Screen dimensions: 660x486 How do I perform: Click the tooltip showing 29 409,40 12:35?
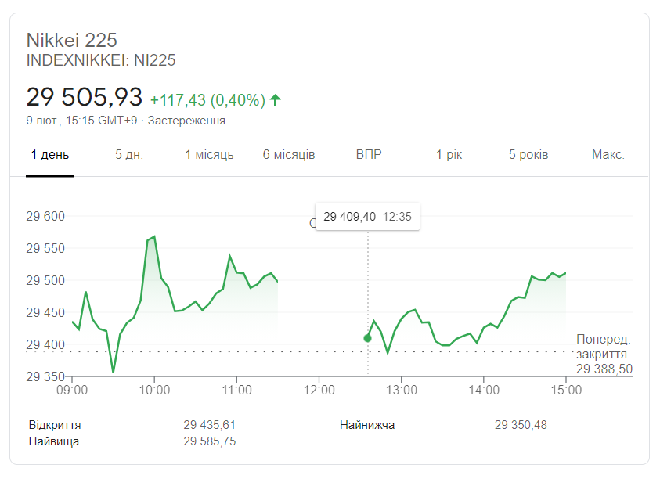pyautogui.click(x=367, y=217)
